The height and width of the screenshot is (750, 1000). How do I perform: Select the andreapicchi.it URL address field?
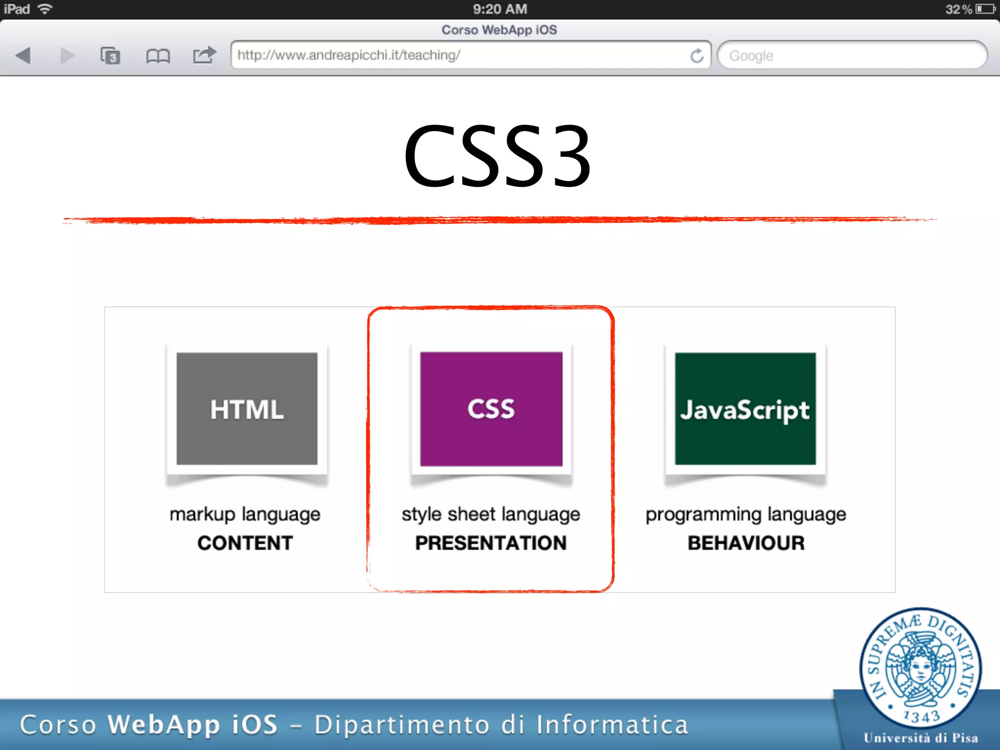(471, 55)
